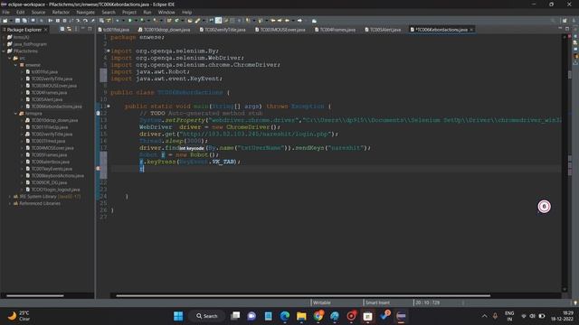Viewport: 579px width, 325px height.
Task: Open the File menu
Action: tap(6, 12)
